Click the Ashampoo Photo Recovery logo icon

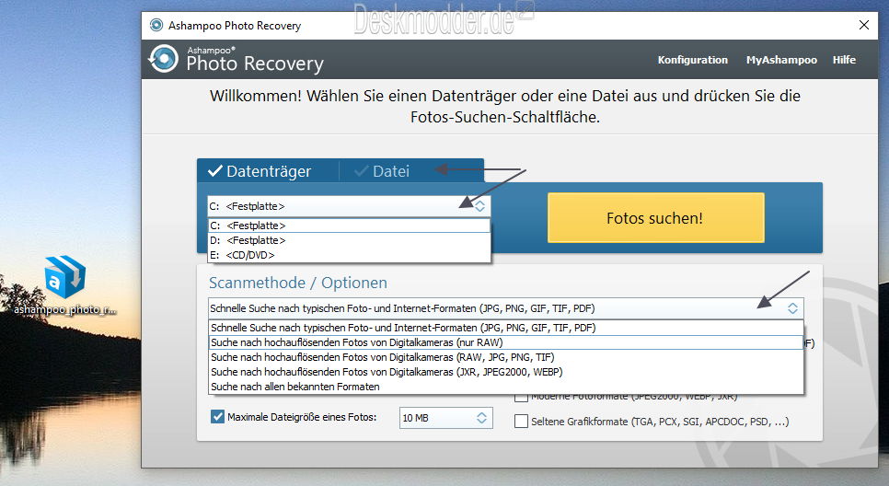[x=163, y=58]
